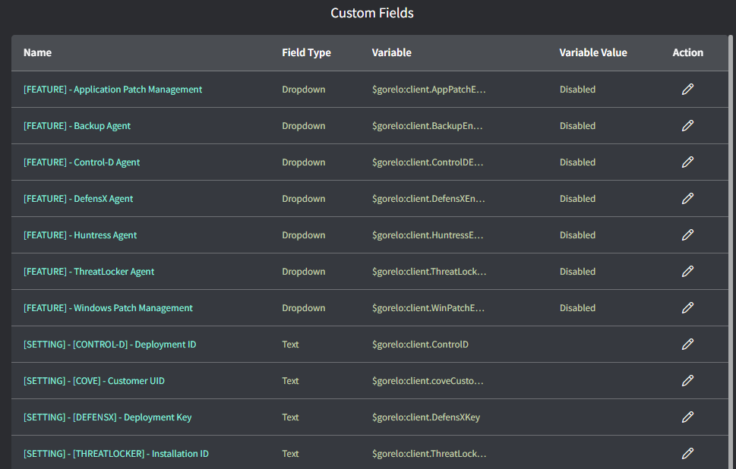Click the Huntress Agent feature link
Screen dimensions: 736x469
pyautogui.click(x=81, y=235)
